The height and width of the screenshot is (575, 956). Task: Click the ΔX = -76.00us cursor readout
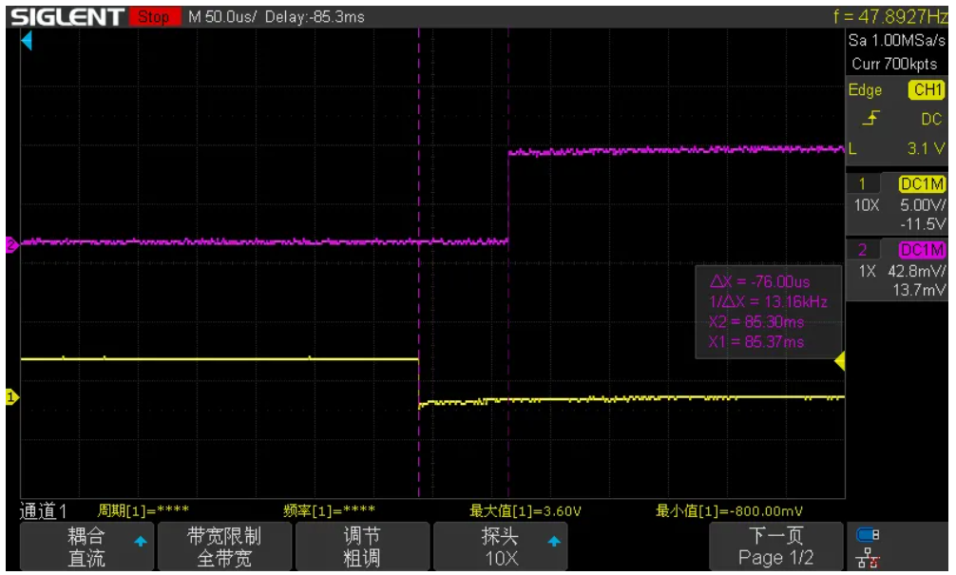point(759,281)
